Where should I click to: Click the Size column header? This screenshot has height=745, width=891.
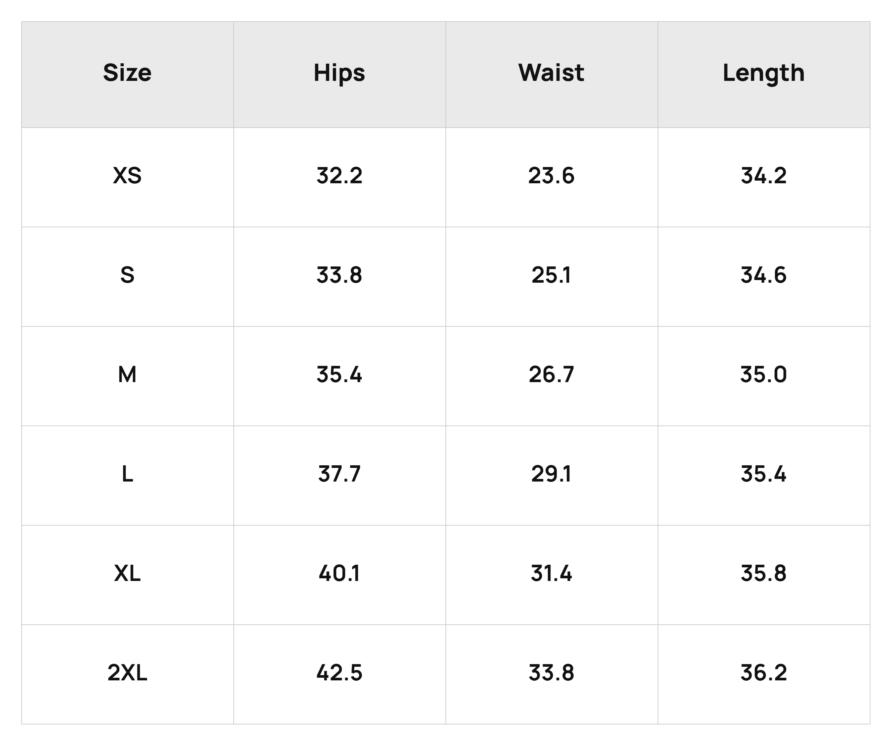click(x=127, y=73)
